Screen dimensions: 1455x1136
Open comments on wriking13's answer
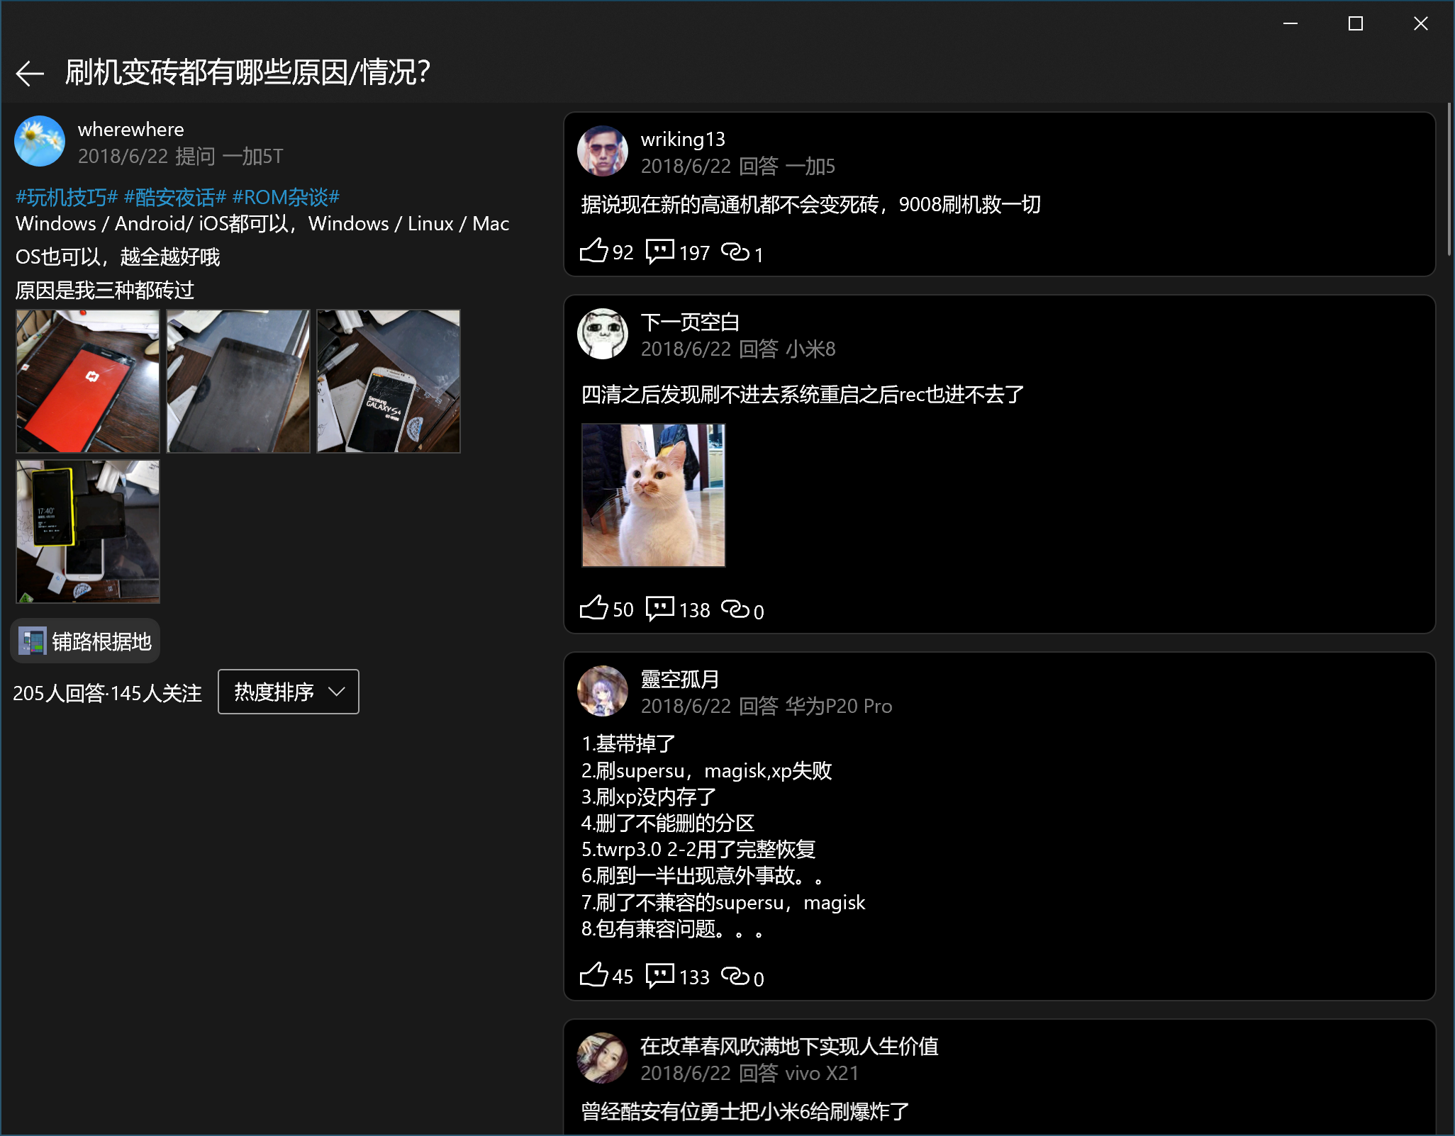(x=659, y=251)
